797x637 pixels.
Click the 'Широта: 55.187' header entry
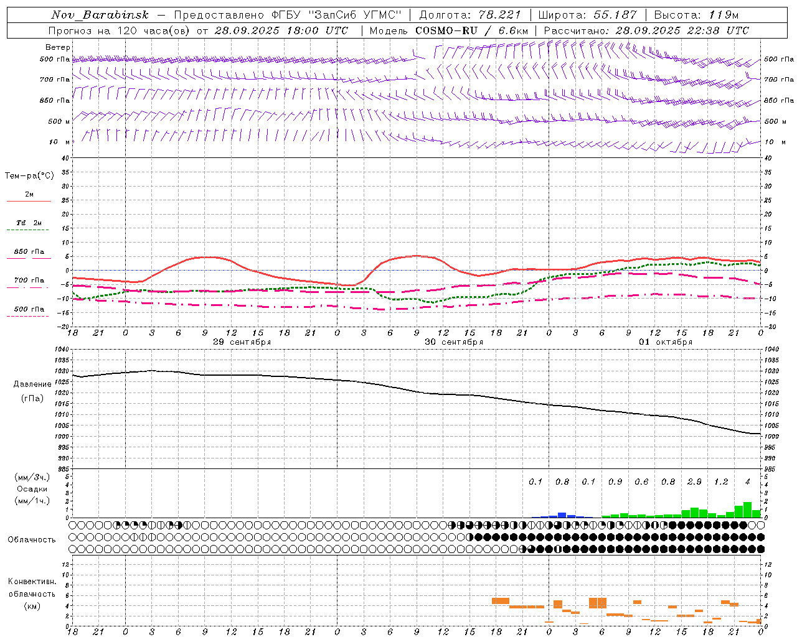[x=587, y=15]
